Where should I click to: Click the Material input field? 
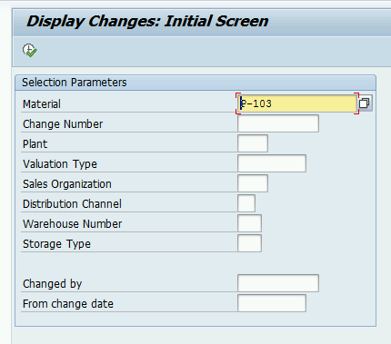pos(297,103)
